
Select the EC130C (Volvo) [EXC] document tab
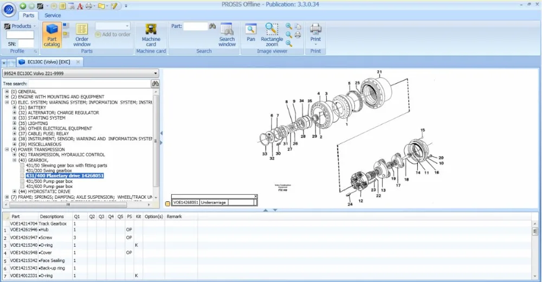point(49,62)
